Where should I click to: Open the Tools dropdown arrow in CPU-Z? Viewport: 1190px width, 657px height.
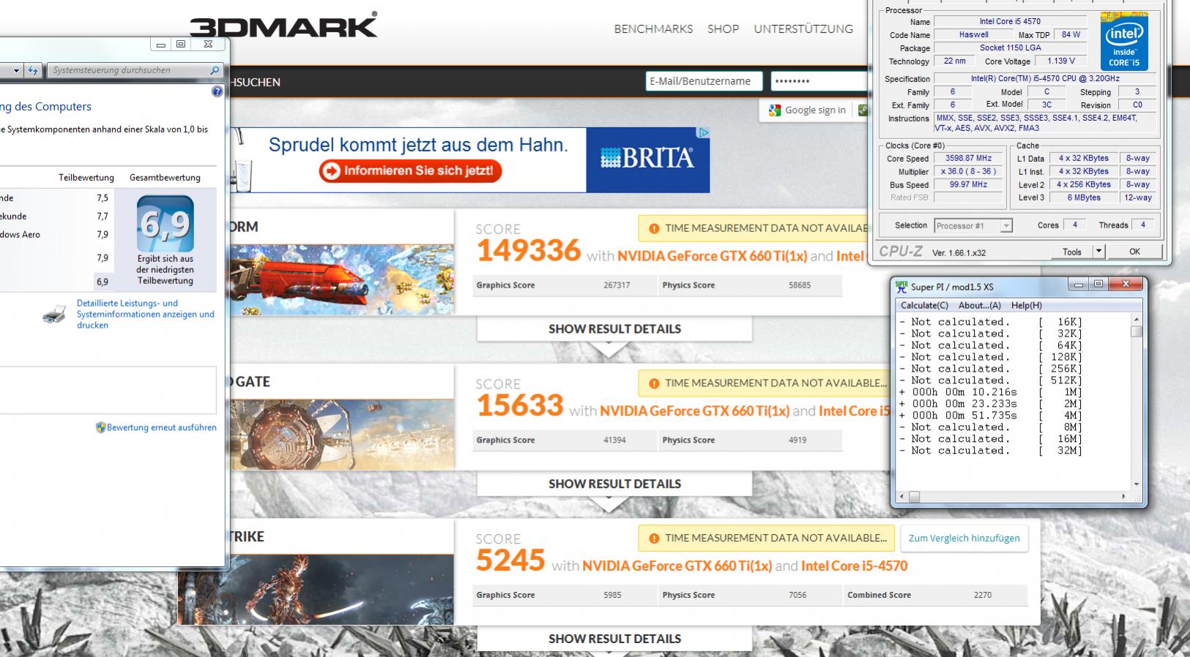tap(1098, 252)
